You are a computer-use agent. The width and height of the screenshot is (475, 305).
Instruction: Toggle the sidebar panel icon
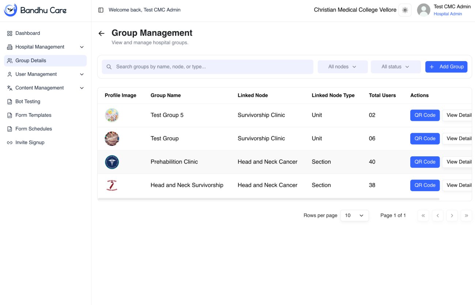coord(101,10)
